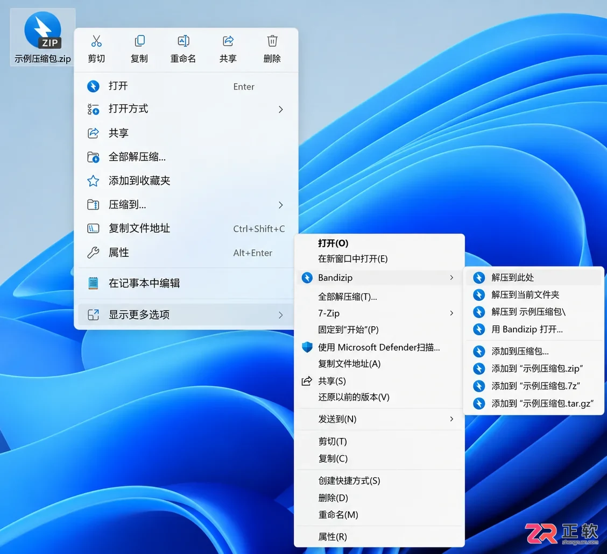Choose 重命名(M) in classic menu
Viewport: 607px width, 554px height.
(379, 515)
